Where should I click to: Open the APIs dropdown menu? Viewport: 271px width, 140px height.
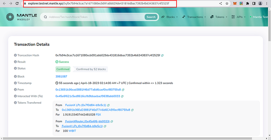(238, 17)
